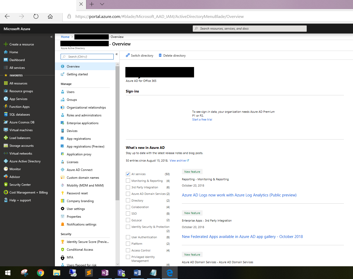Image resolution: width=353 pixels, height=279 pixels.
Task: Check the Monitoring & Reporting filter
Action: [x=128, y=180]
